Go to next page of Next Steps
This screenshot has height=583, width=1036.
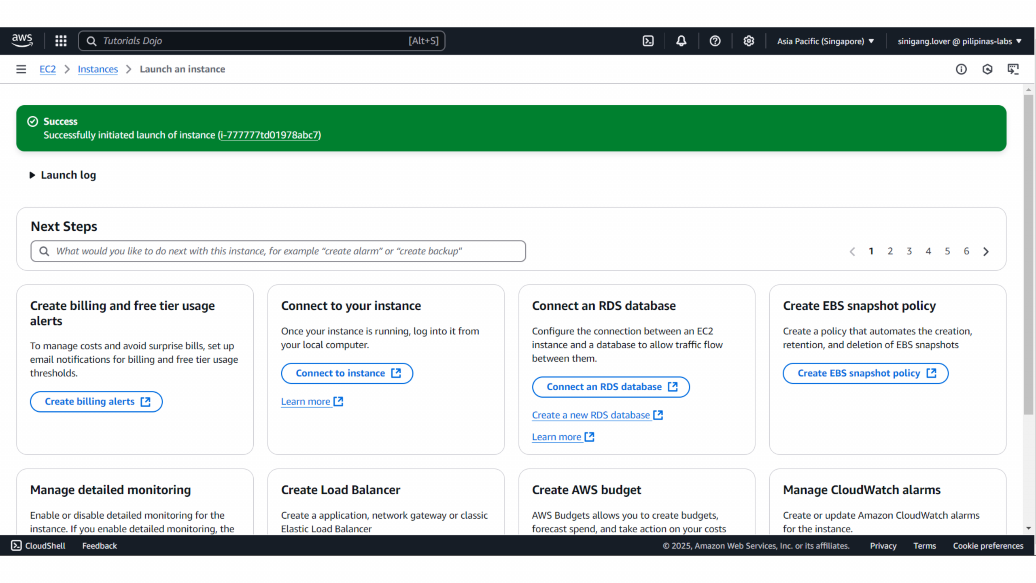point(986,251)
